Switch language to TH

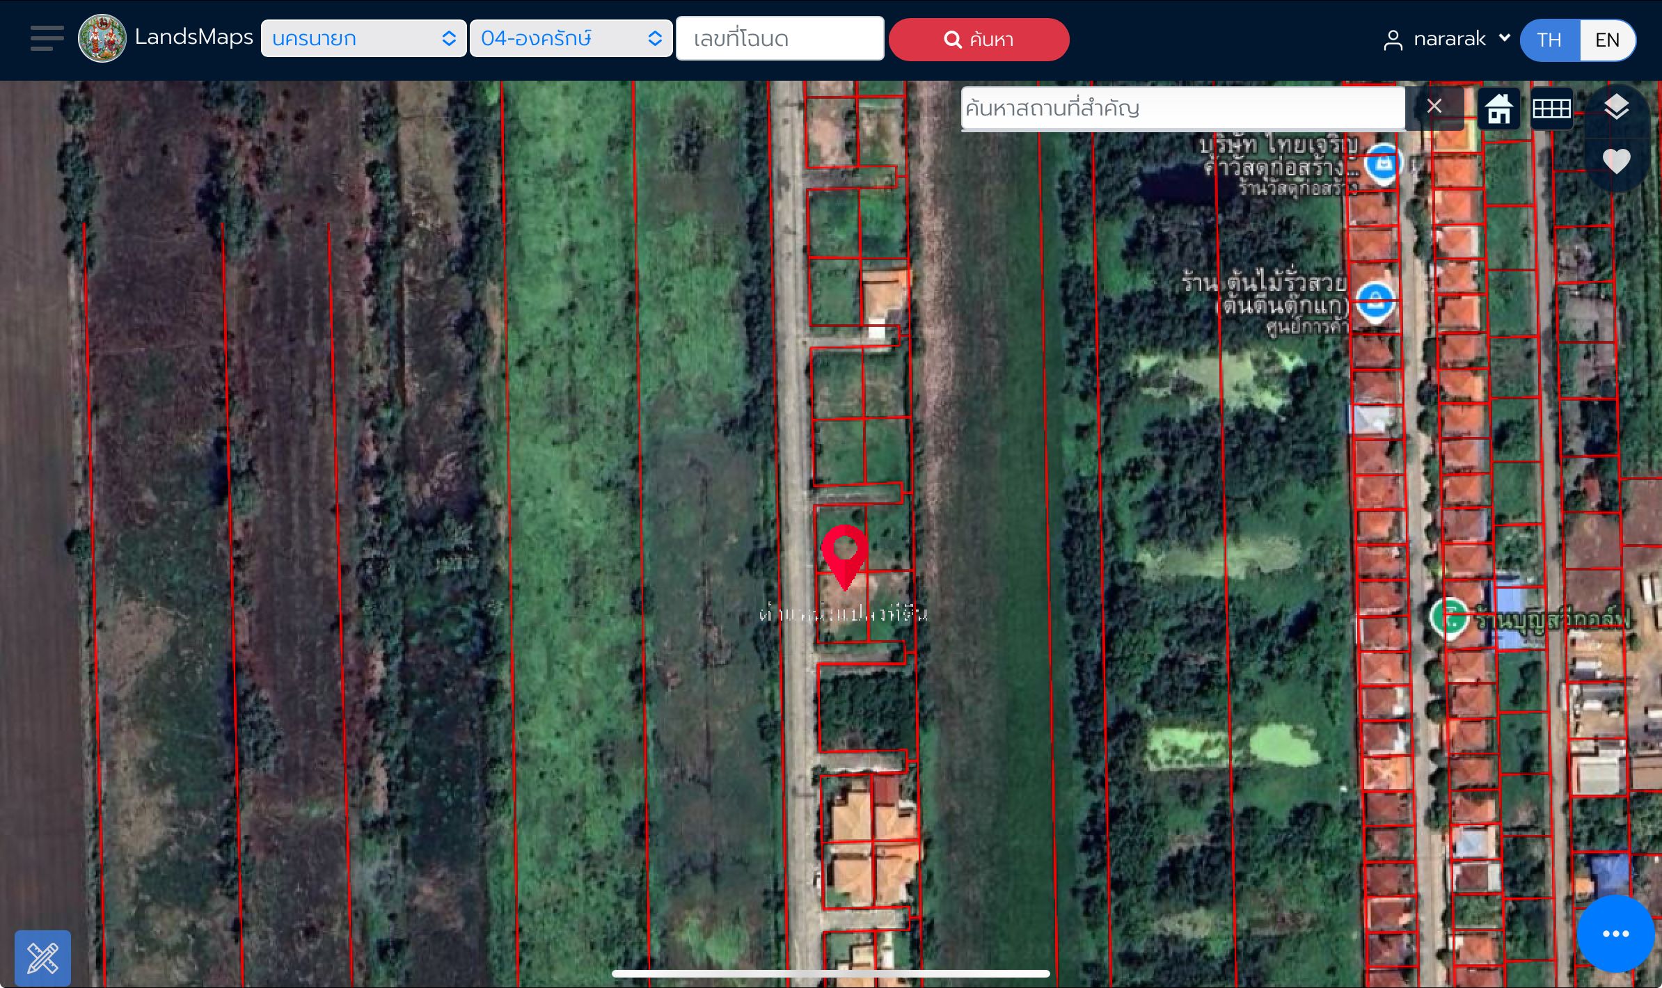click(1549, 40)
